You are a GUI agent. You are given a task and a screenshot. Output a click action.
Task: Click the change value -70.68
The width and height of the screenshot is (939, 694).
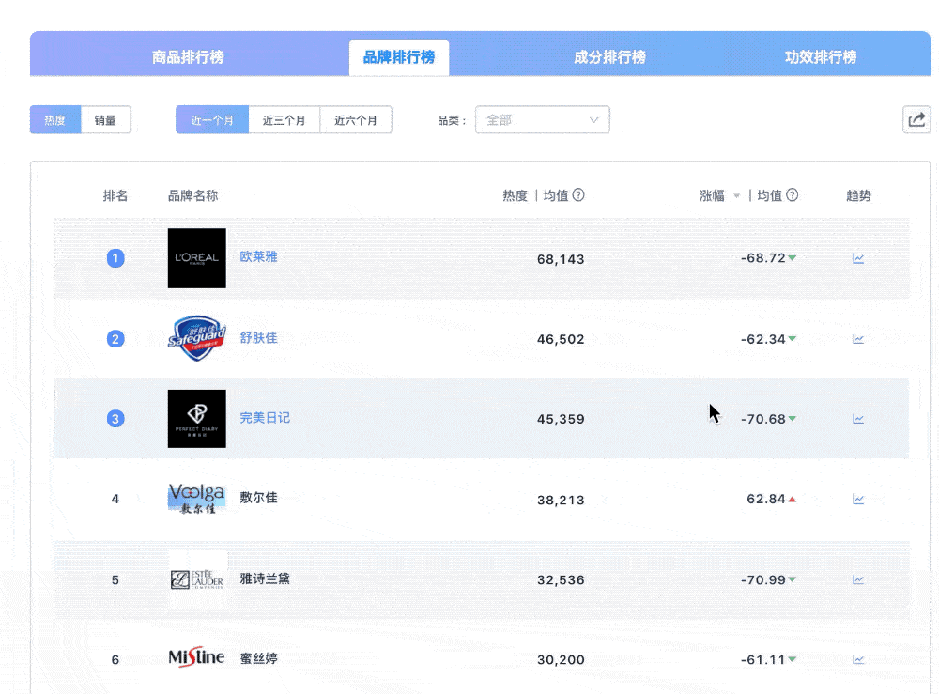(x=763, y=419)
